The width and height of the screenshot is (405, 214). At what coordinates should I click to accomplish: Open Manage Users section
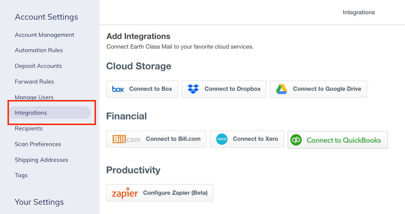click(34, 98)
